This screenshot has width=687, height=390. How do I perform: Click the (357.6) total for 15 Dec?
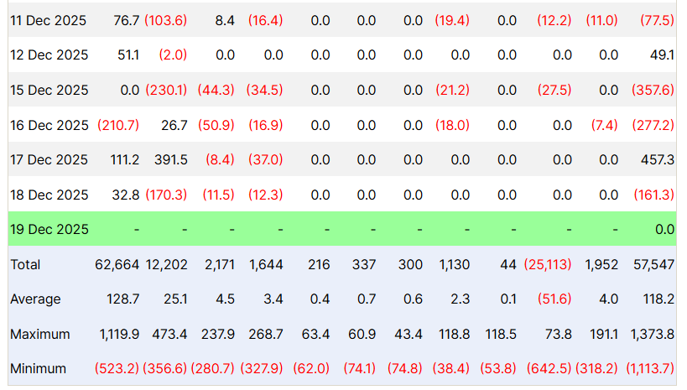point(653,90)
